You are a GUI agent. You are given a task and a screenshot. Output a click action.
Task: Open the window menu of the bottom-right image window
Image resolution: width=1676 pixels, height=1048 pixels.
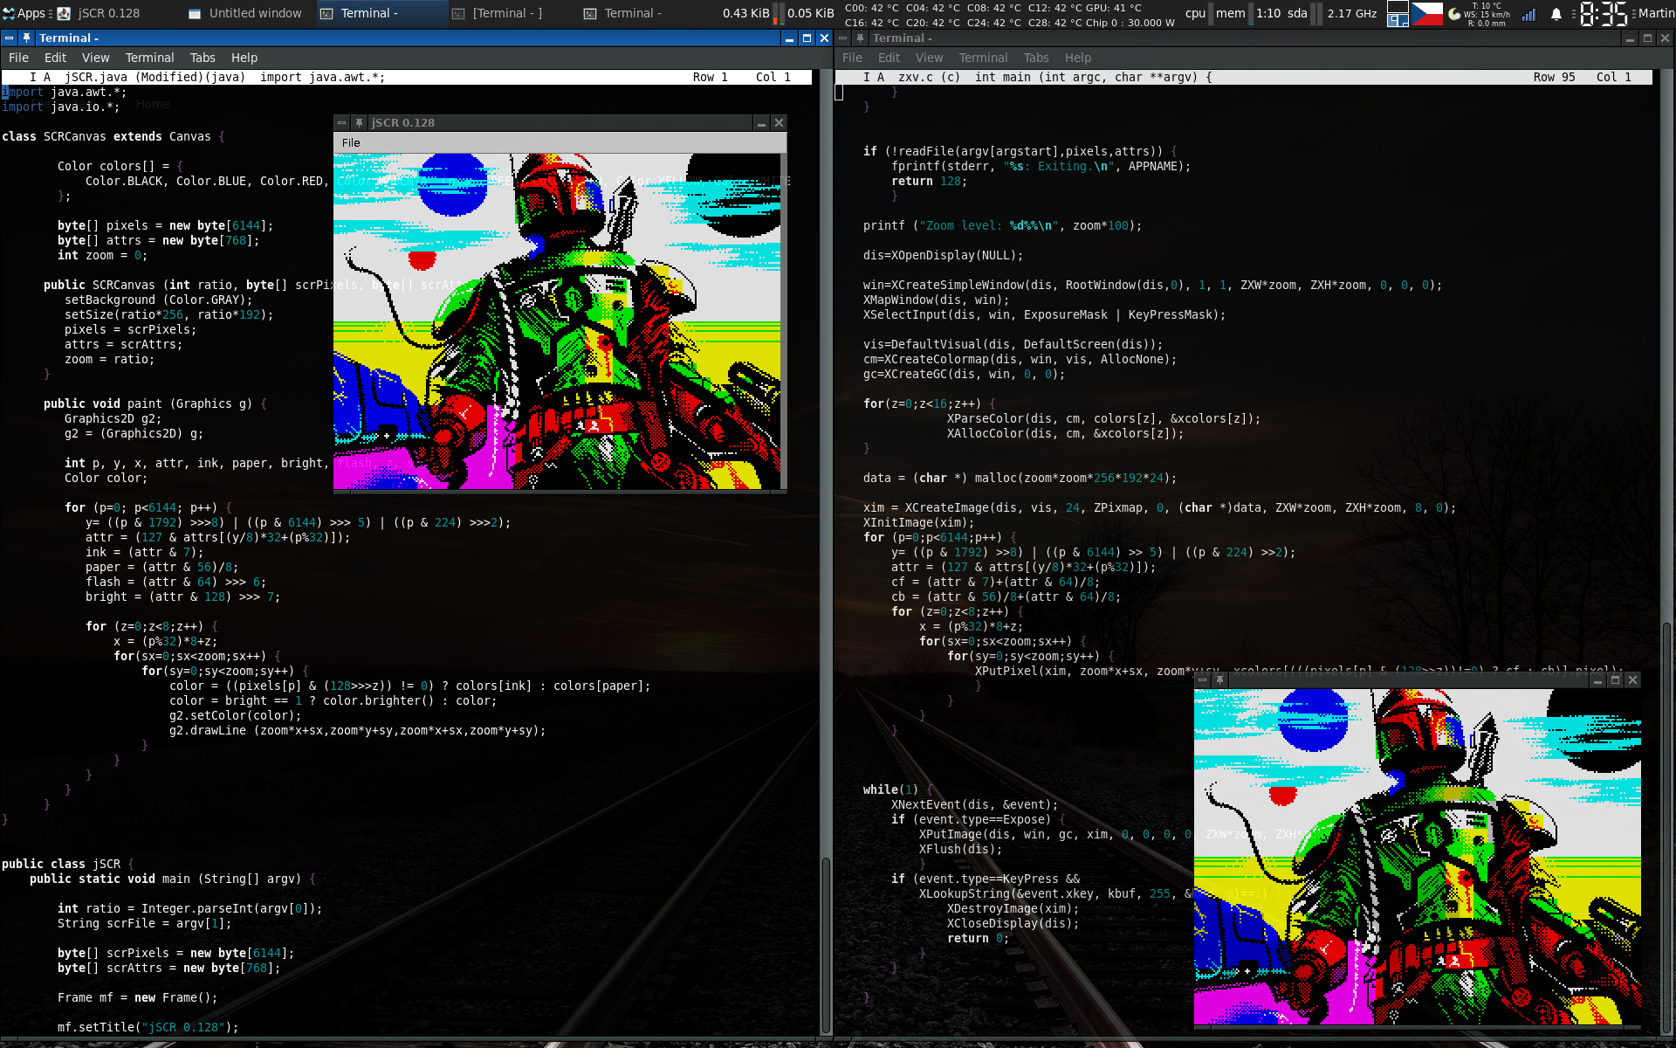point(1202,679)
